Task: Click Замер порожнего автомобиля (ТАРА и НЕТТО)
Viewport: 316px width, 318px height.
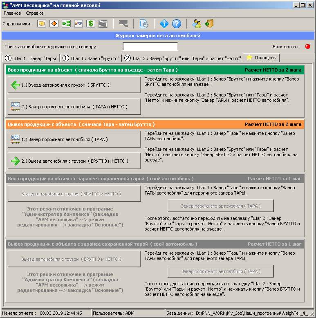Action: [74, 107]
